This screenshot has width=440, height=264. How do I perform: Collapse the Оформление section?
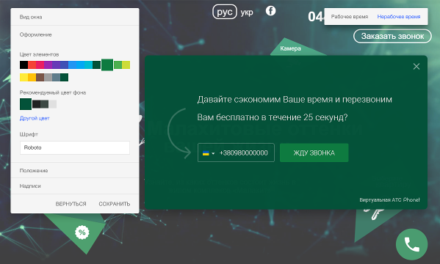[x=75, y=34]
